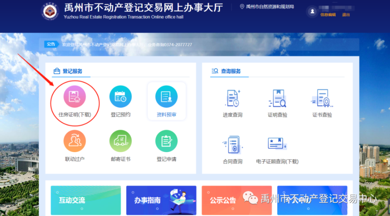Click the 退出 logout link
This screenshot has height=216, width=390.
pyautogui.click(x=346, y=15)
